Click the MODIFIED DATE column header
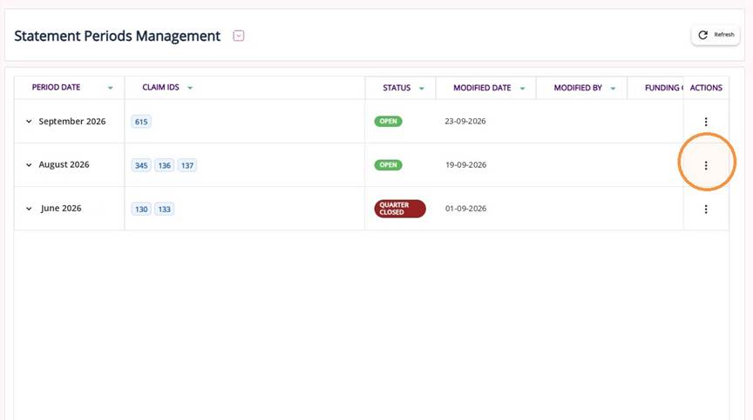 pos(482,88)
